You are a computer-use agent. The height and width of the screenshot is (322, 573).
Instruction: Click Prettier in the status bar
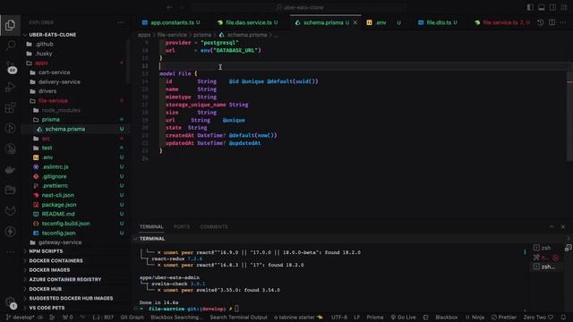pos(504,318)
